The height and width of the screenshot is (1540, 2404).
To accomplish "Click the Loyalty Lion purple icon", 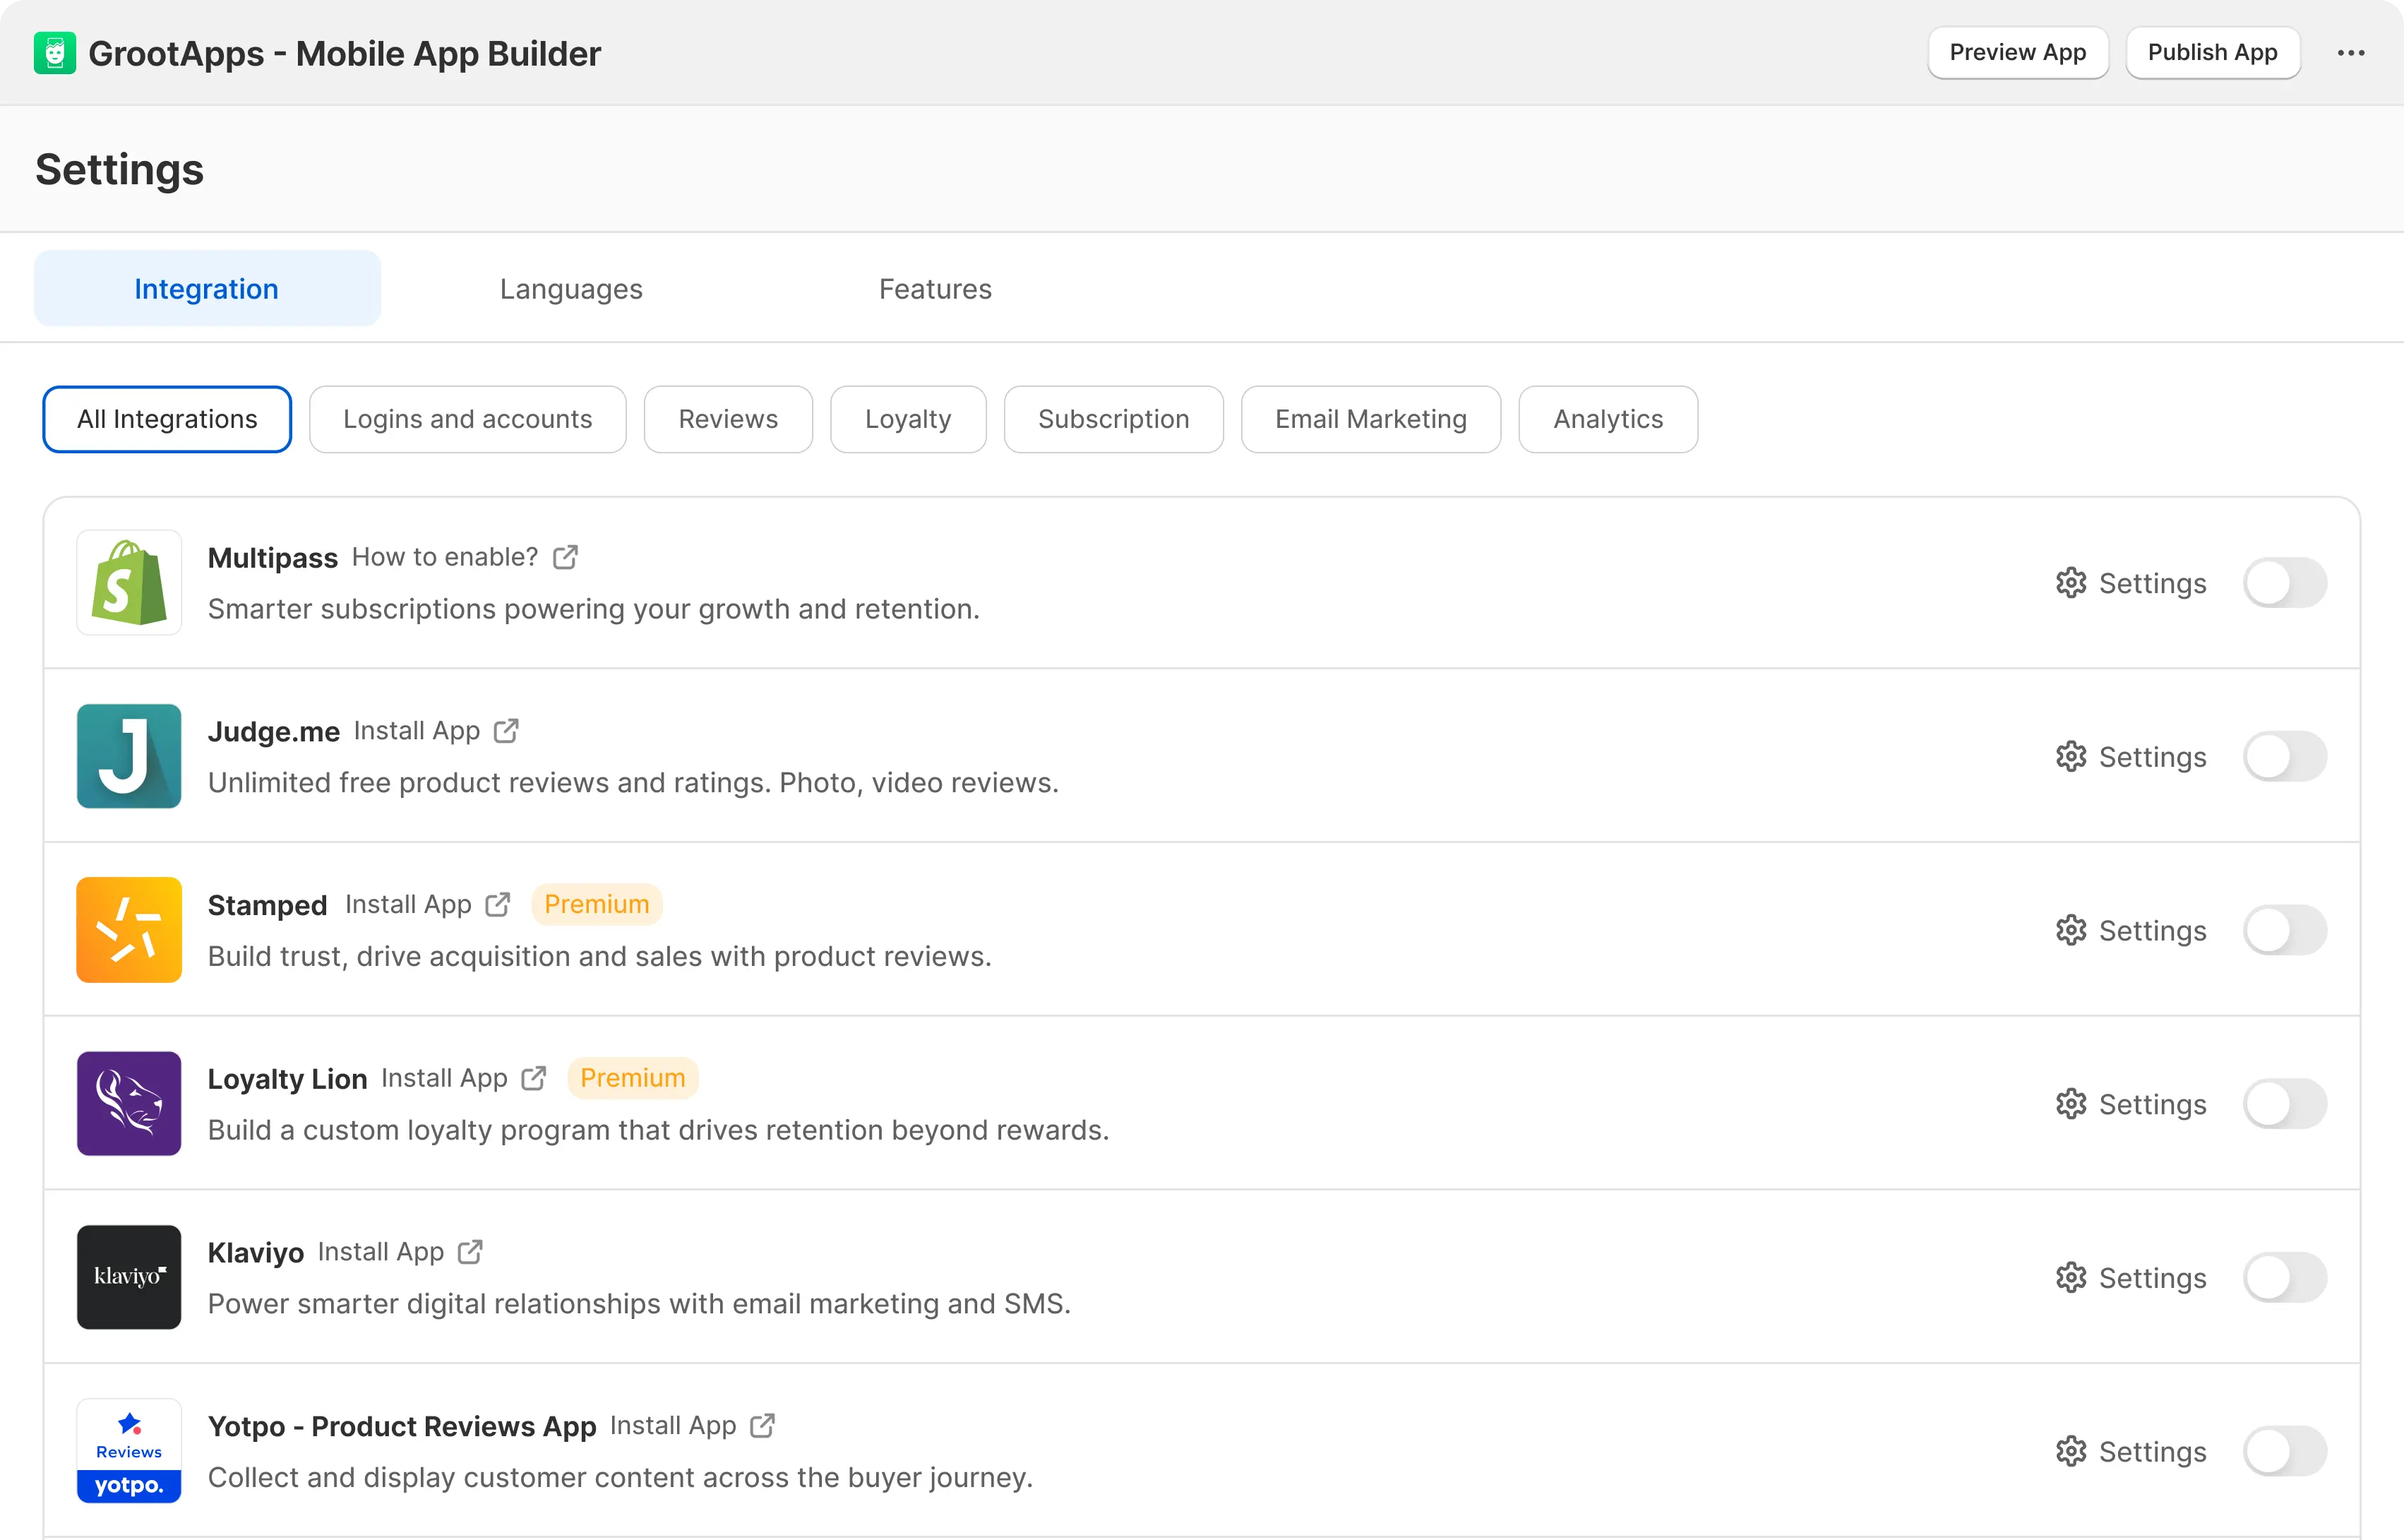I will point(129,1104).
